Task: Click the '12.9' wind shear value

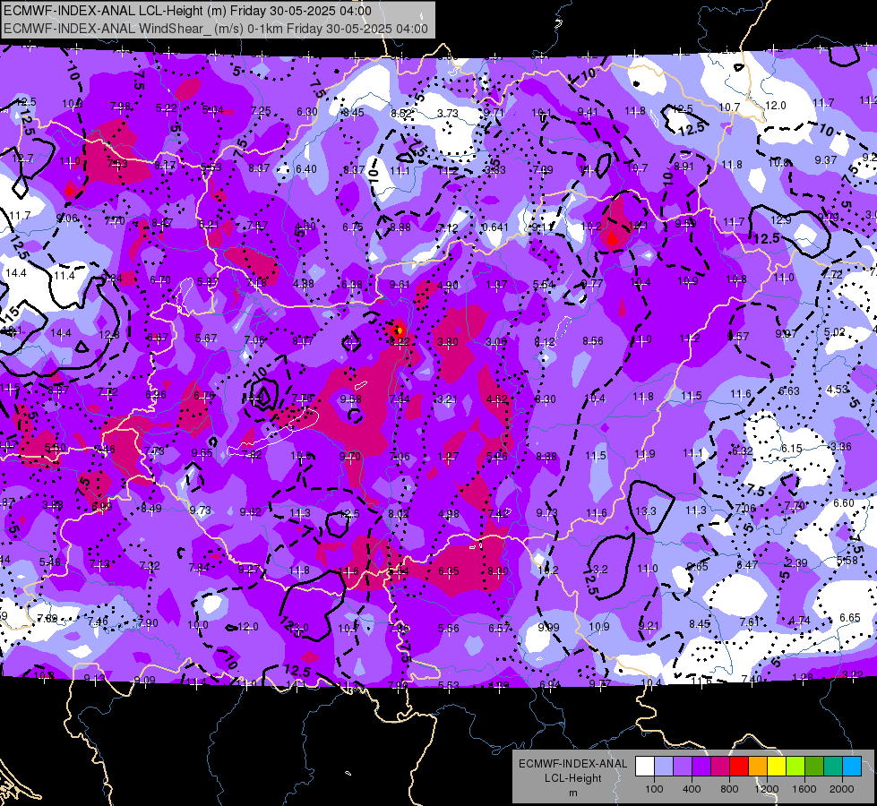Action: pyautogui.click(x=781, y=219)
